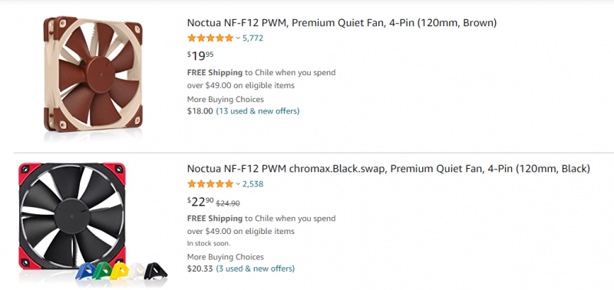Expand rating chevron next to 2,538

pos(238,184)
